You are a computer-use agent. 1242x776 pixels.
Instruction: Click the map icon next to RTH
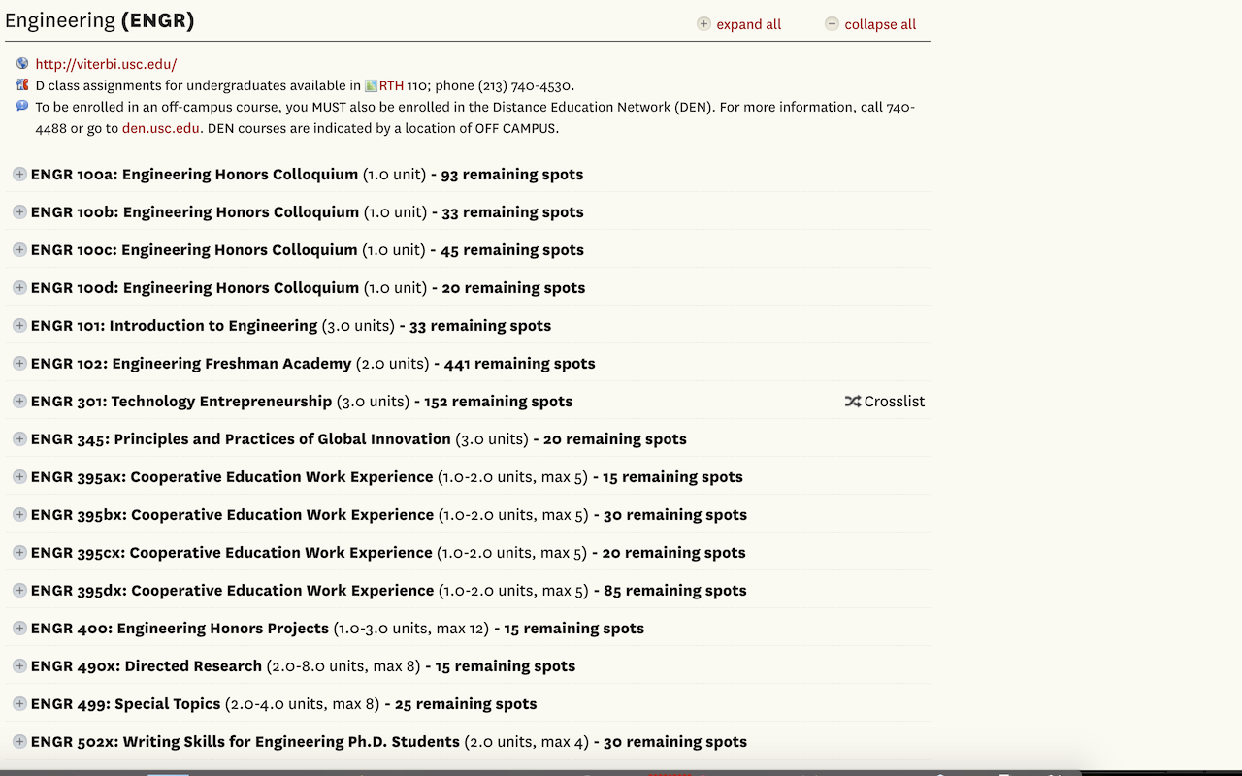pyautogui.click(x=371, y=86)
